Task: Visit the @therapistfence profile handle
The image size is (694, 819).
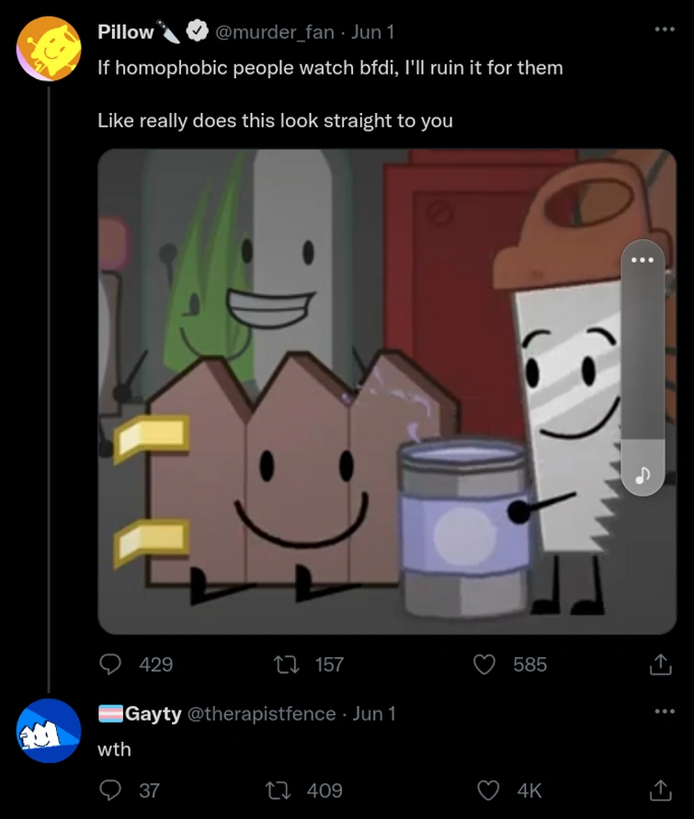Action: click(262, 713)
